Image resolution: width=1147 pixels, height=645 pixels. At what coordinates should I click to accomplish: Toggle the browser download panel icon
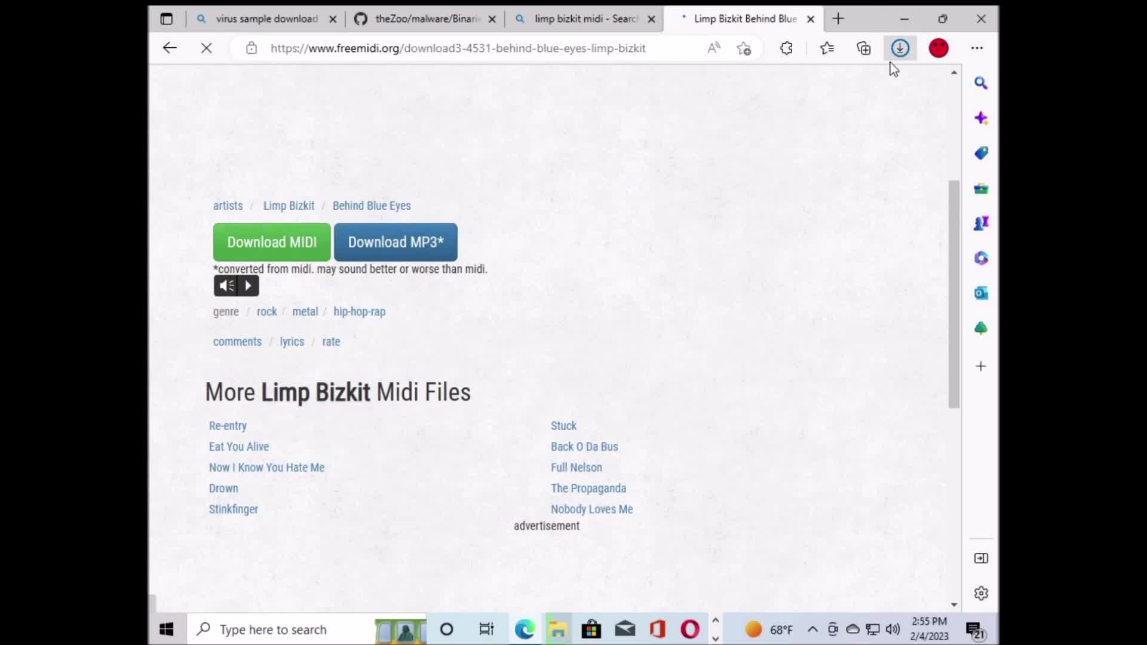click(900, 48)
